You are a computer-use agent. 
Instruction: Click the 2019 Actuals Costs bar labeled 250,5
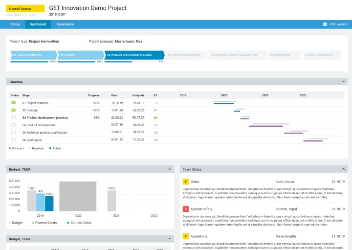pyautogui.click(x=49, y=204)
